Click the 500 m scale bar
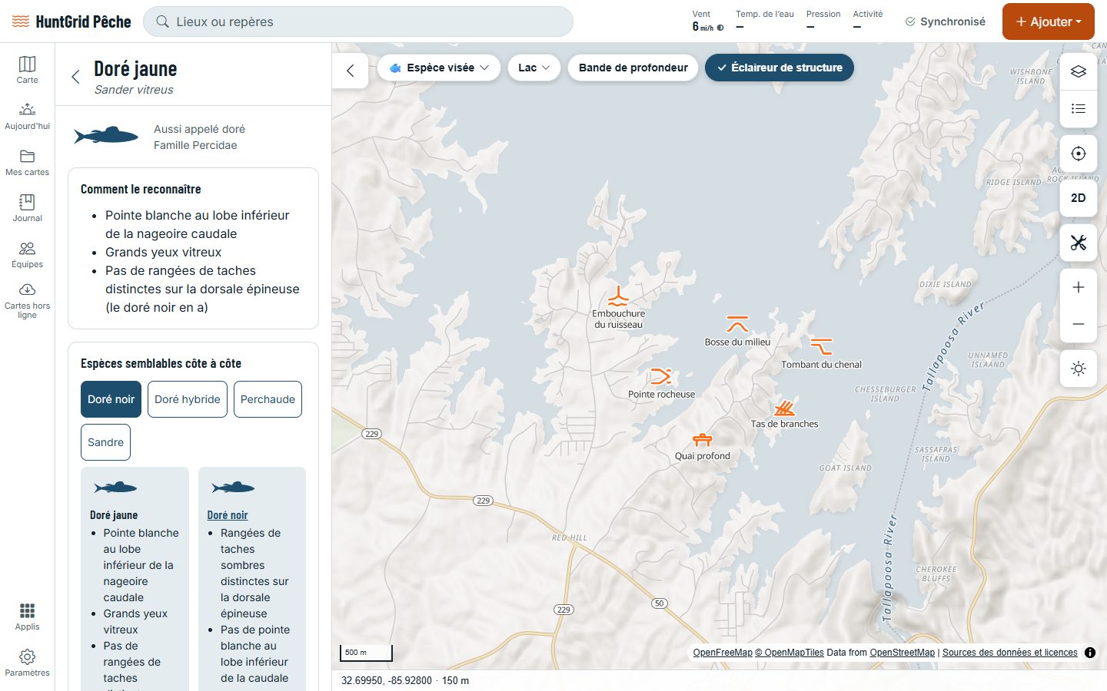The width and height of the screenshot is (1107, 691). point(366,653)
